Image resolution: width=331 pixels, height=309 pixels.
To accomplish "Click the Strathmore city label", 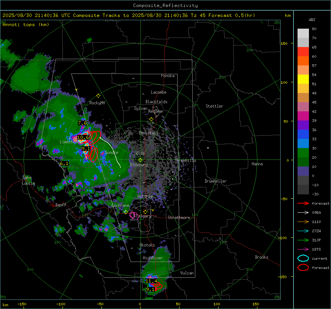I will 179,218.
